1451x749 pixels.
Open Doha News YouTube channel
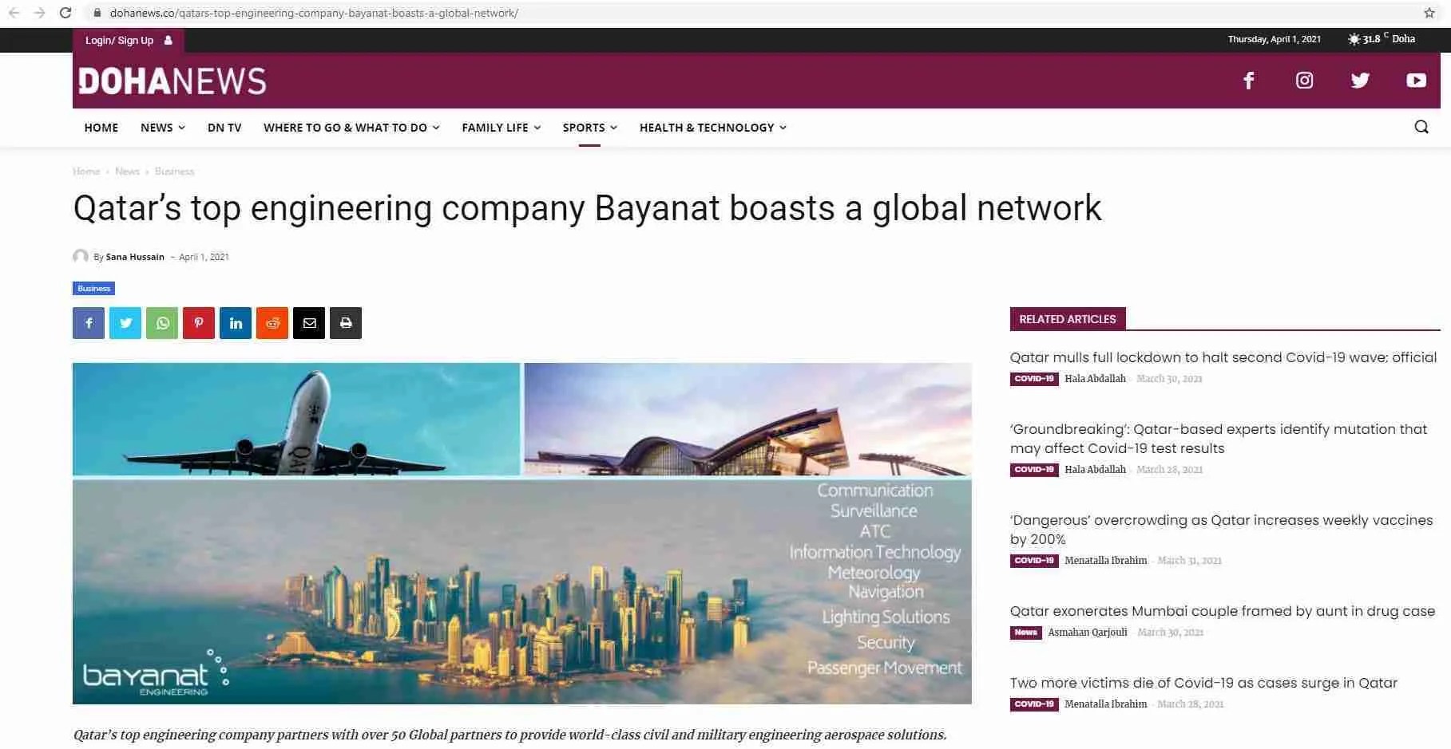click(1416, 80)
